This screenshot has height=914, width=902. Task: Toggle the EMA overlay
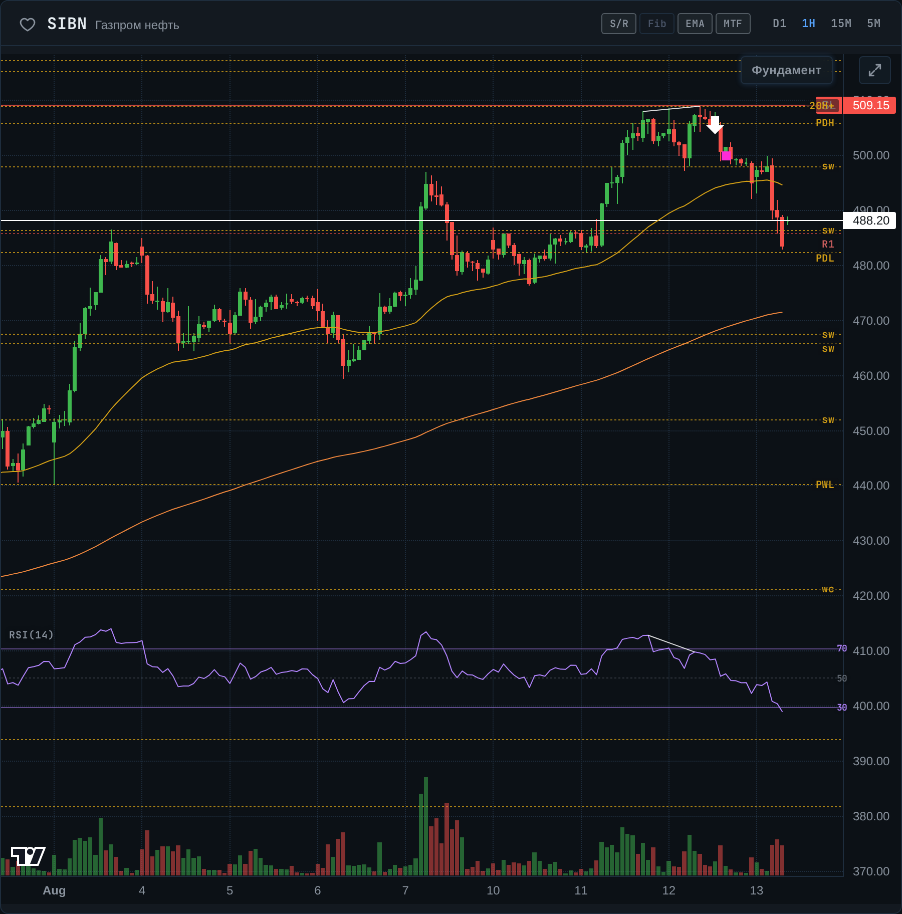coord(695,24)
